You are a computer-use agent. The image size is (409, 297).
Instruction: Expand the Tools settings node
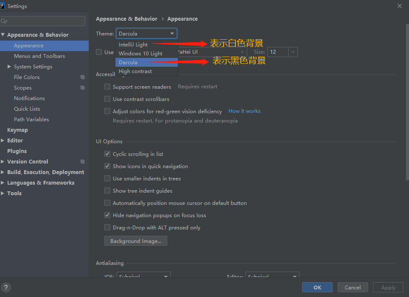click(3, 193)
